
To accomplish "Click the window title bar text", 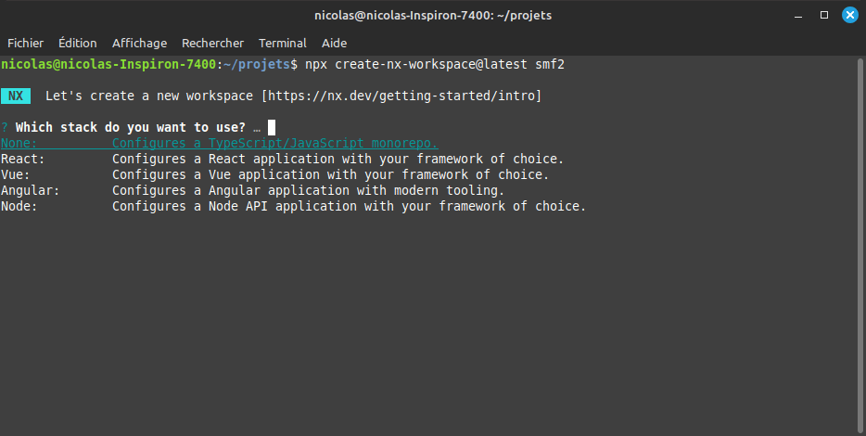I will (432, 15).
